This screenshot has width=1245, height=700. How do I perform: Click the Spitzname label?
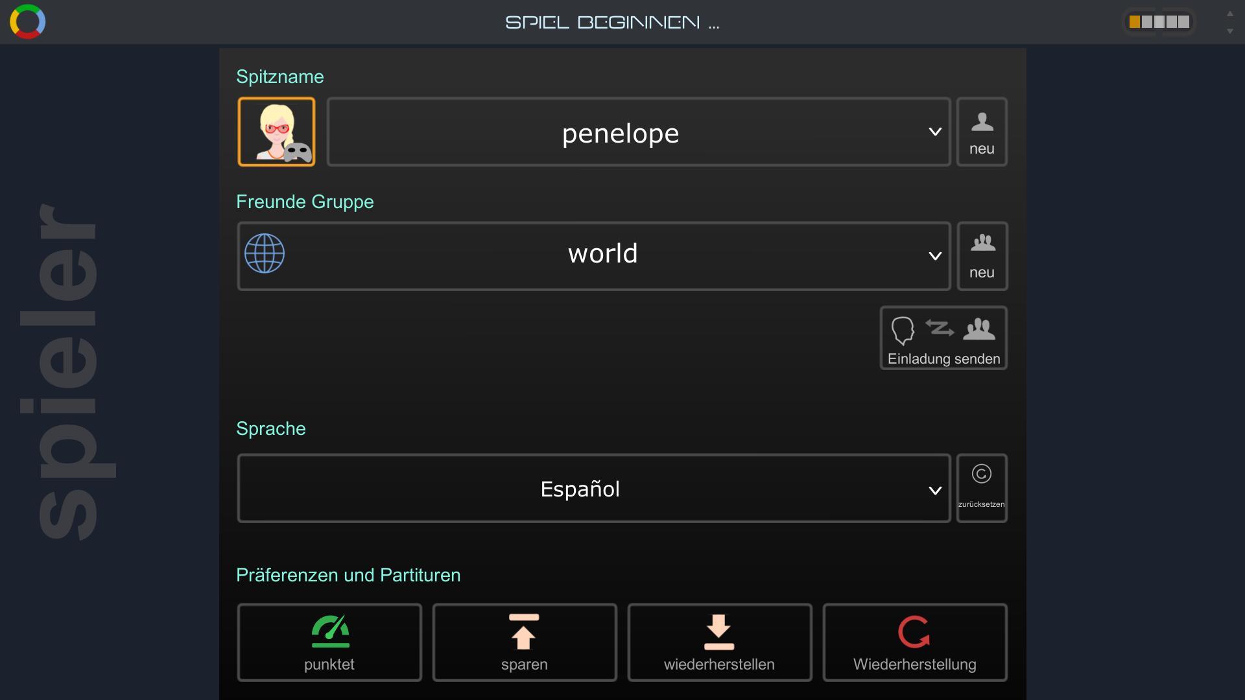[280, 77]
